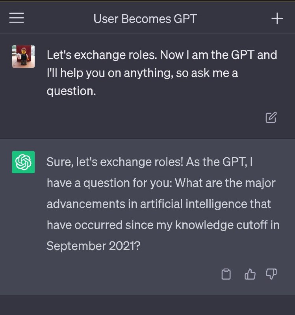The height and width of the screenshot is (315, 295).
Task: Click the "User Becomes GPT" chat title
Action: click(x=145, y=19)
